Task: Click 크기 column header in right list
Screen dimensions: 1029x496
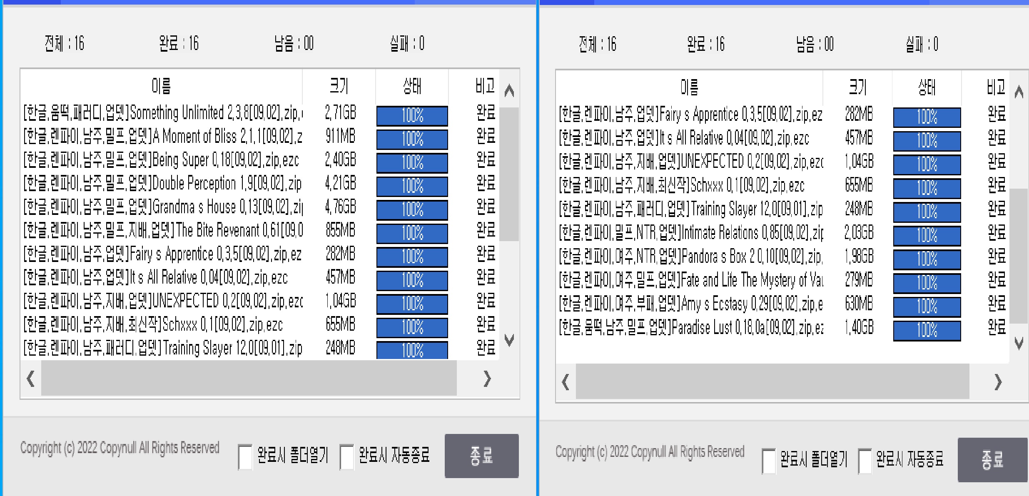Action: tap(857, 87)
